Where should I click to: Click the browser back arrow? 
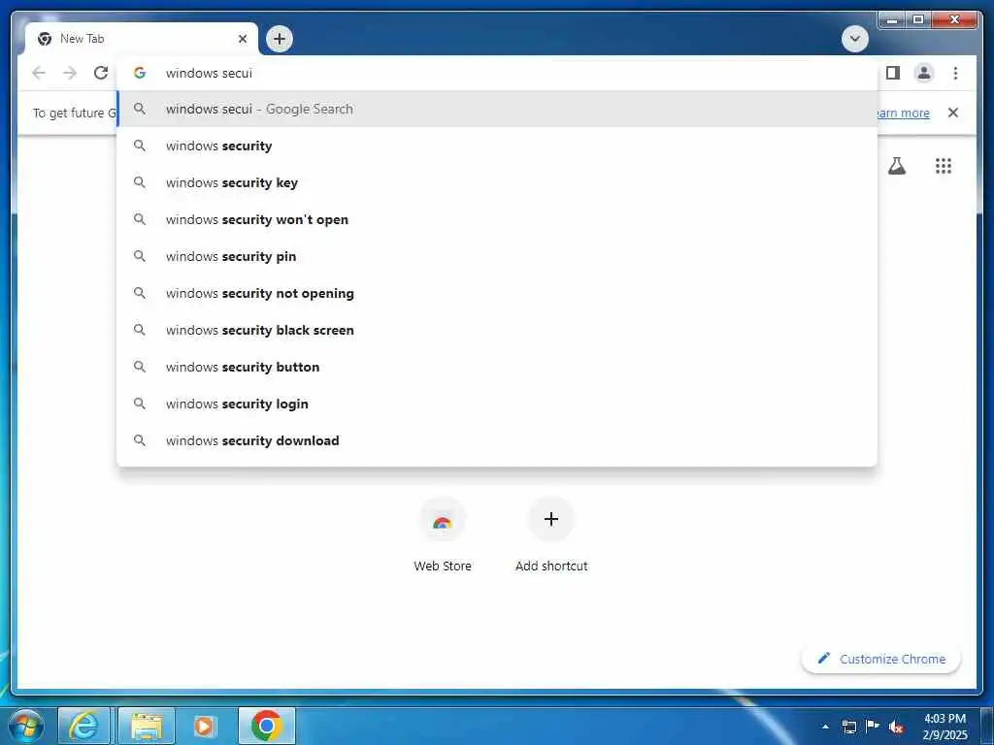pos(39,73)
